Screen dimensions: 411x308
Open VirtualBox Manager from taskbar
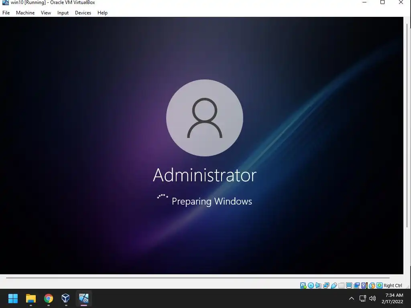(65, 298)
